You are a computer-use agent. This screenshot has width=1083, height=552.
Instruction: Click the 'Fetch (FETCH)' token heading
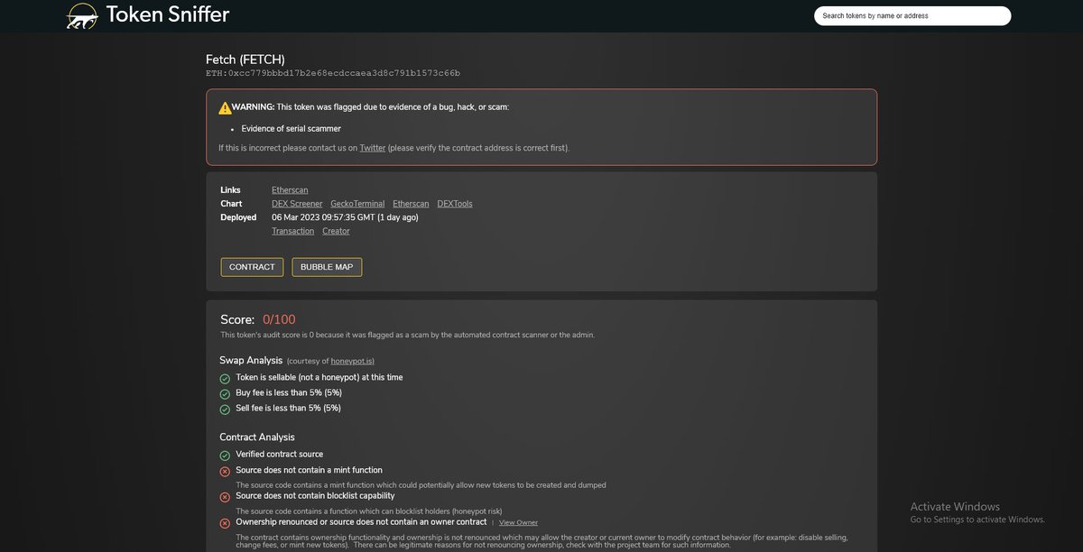click(245, 59)
